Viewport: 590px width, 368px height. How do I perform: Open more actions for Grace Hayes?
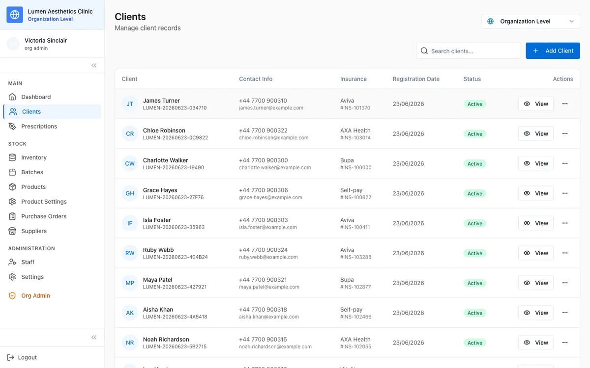point(565,193)
